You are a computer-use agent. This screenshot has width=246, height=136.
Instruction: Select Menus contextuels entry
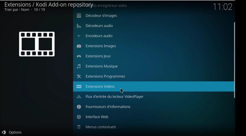coord(154,127)
